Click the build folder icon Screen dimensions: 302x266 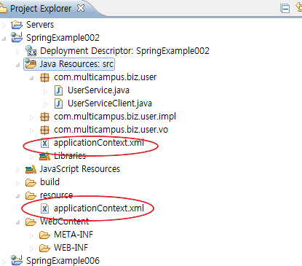[31, 182]
